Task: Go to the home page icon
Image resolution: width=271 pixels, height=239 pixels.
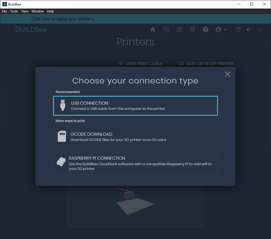Action: click(153, 29)
